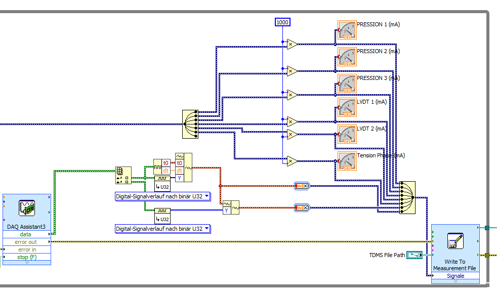Screen dimensions: 497x293
Task: Click the topmost Multiply node
Action: [x=290, y=44]
